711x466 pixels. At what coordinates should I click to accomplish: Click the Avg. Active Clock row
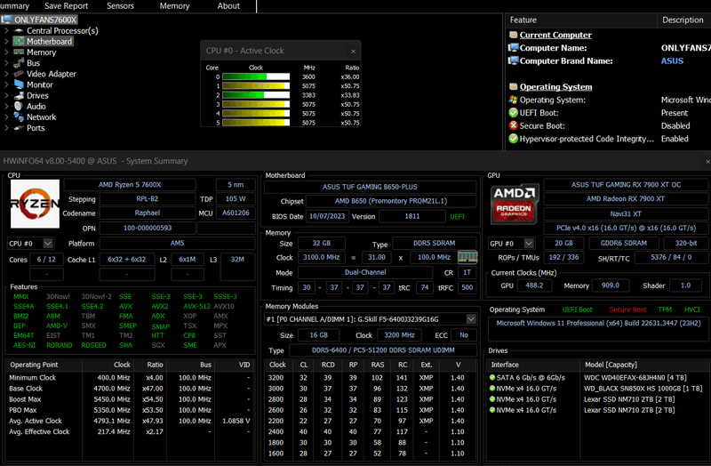click(130, 421)
